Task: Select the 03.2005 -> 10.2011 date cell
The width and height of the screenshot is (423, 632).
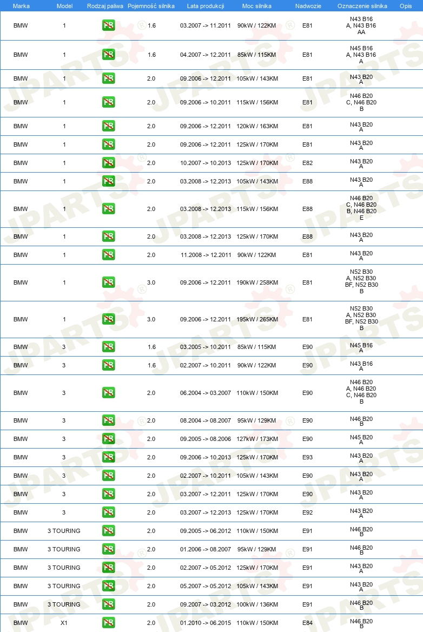Action: pyautogui.click(x=206, y=347)
